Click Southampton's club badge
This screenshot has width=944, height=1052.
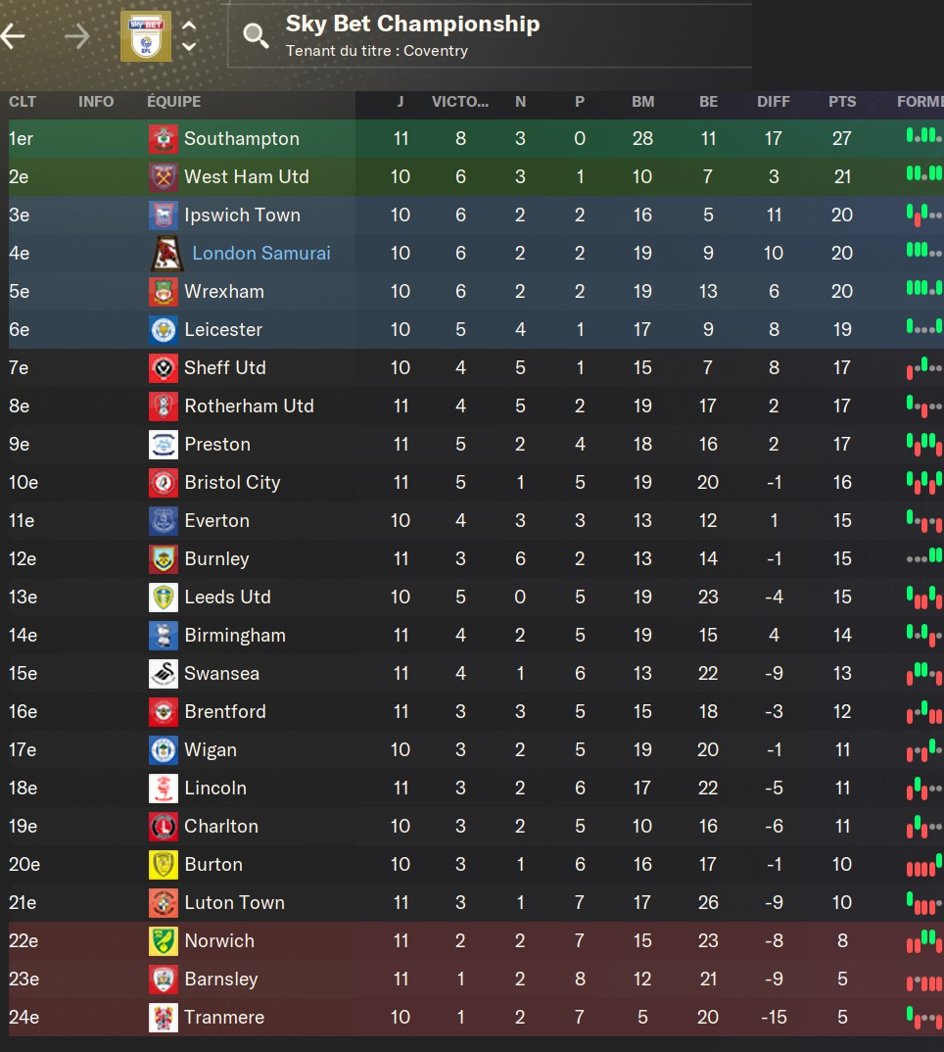[163, 139]
